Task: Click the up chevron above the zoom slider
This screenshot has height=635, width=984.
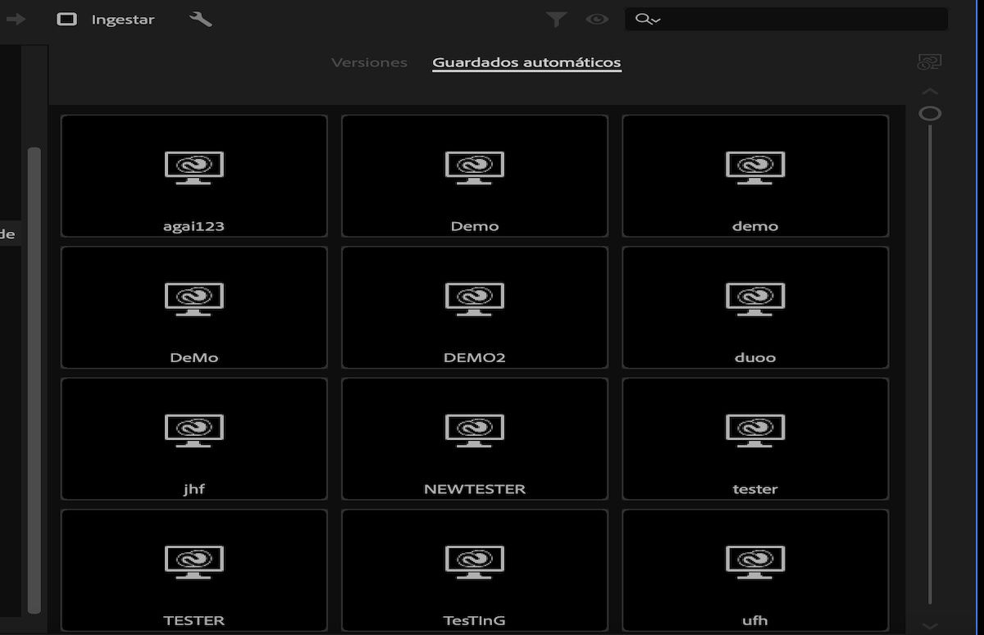Action: coord(931,91)
